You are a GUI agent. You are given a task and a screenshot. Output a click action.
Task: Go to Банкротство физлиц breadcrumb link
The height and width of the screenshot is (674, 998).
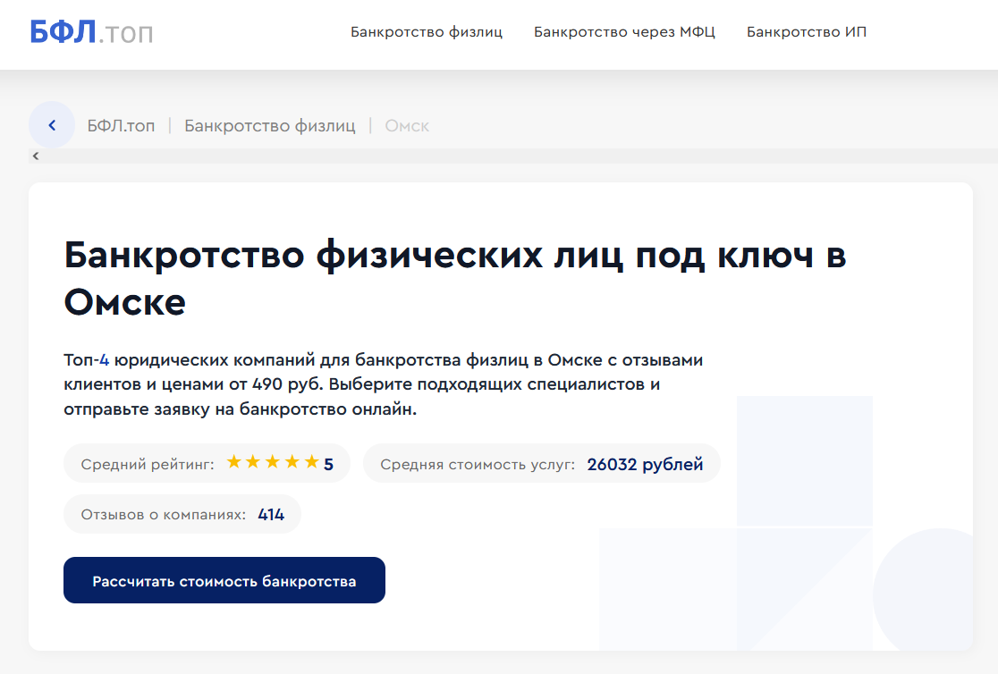[270, 126]
